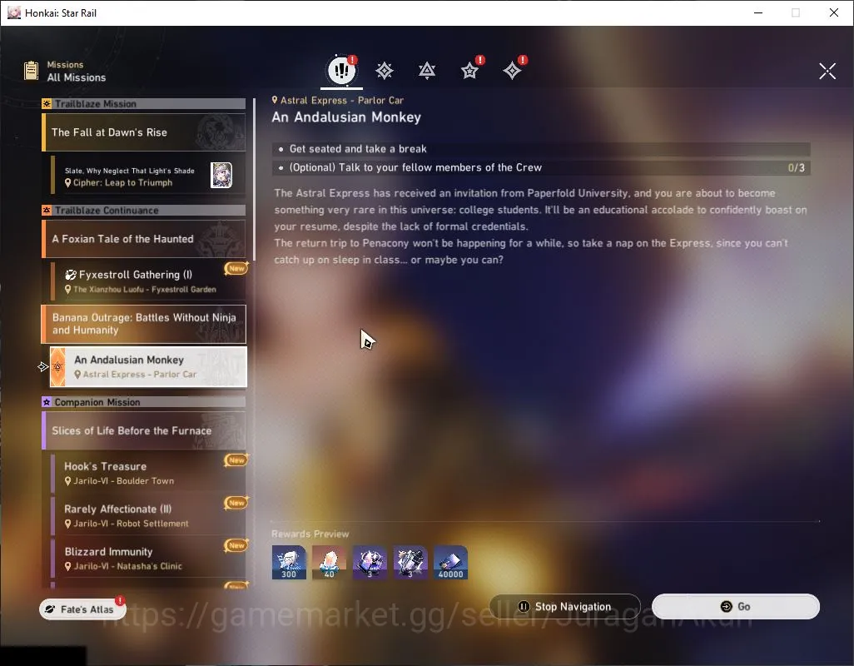Click the first purple reward icon showing 3
Screen dimensions: 854x666
click(x=370, y=562)
